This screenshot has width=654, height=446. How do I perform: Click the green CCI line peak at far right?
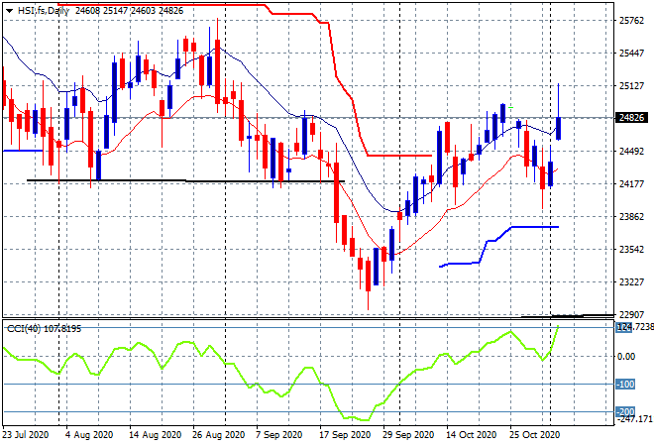pos(558,327)
